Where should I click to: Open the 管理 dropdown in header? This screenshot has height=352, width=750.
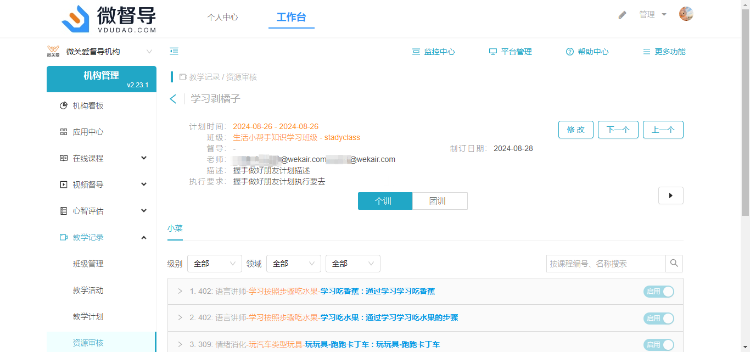click(653, 14)
